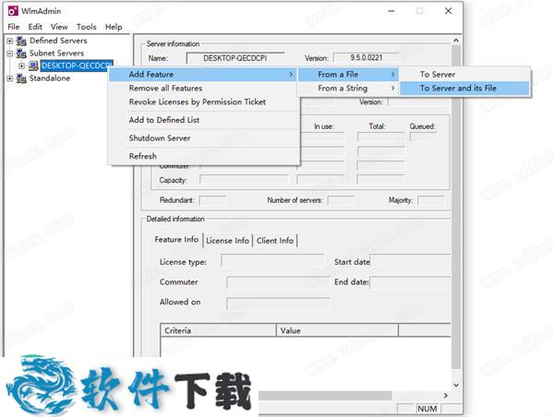Switch to the Client Info tab
Screen dimensions: 554x417
[275, 241]
